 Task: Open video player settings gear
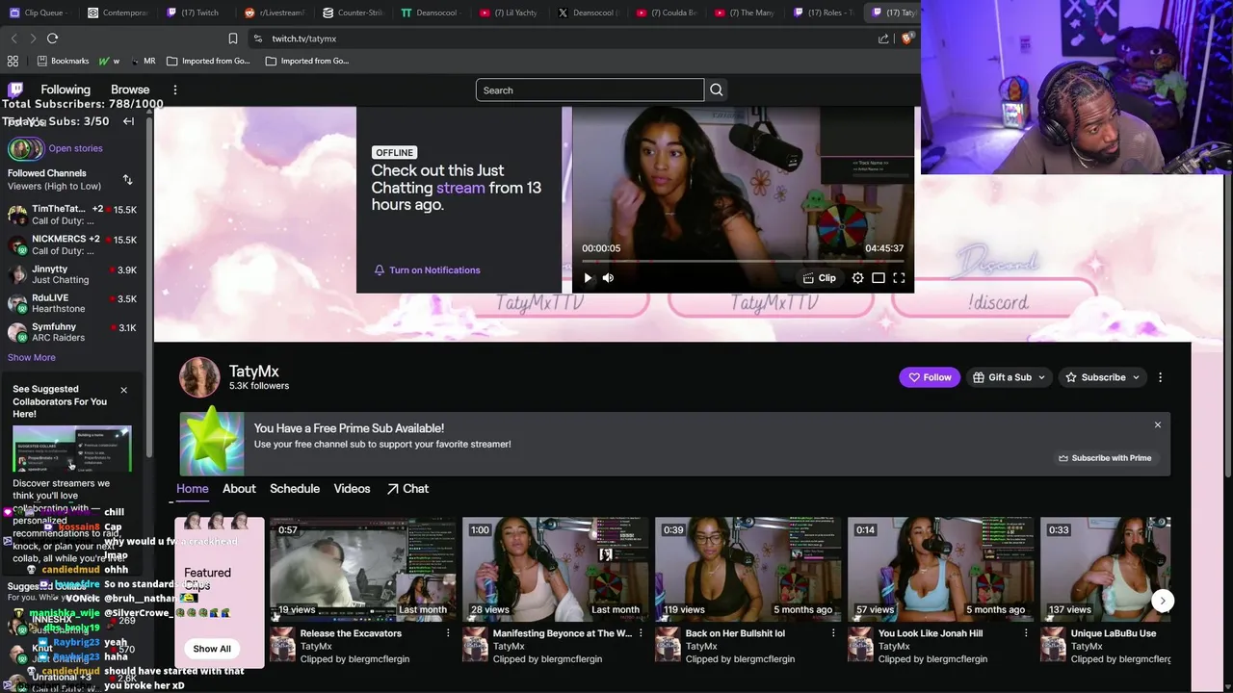(857, 278)
